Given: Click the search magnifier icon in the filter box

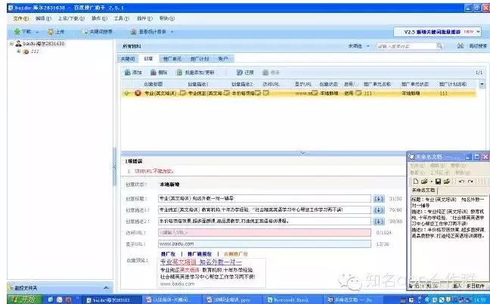Looking at the screenshot, I should tap(439, 46).
